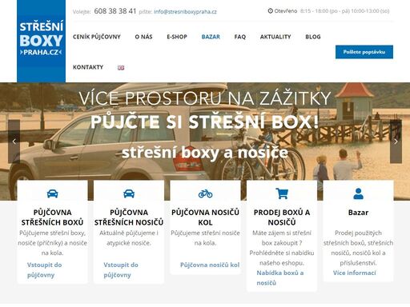Open the Kontakty menu item
Screen dimensions: 410x307
click(x=88, y=67)
